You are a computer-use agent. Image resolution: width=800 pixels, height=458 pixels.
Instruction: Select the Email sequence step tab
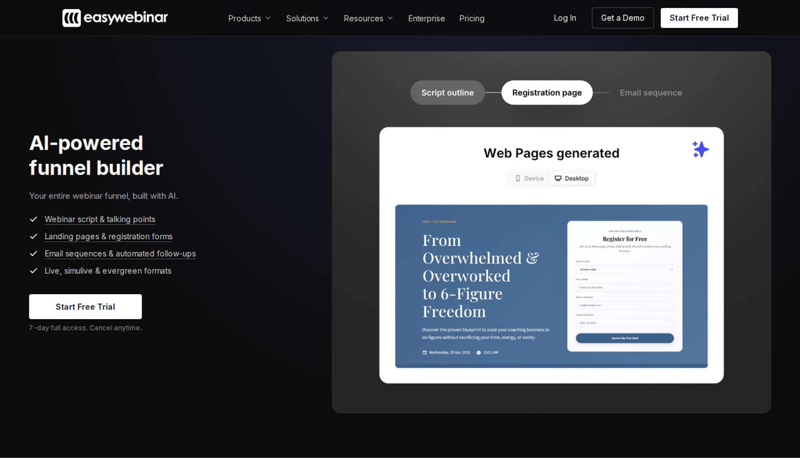650,92
